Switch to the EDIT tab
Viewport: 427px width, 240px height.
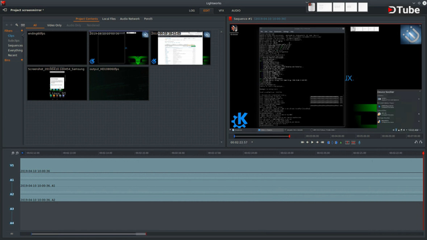(206, 11)
